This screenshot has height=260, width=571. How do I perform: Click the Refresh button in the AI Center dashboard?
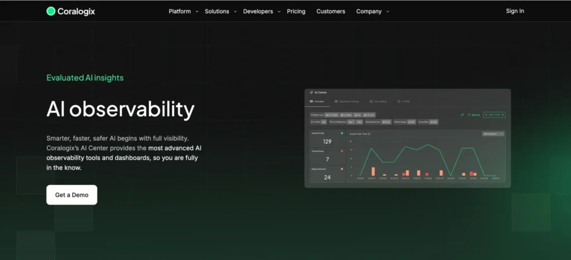(474, 115)
